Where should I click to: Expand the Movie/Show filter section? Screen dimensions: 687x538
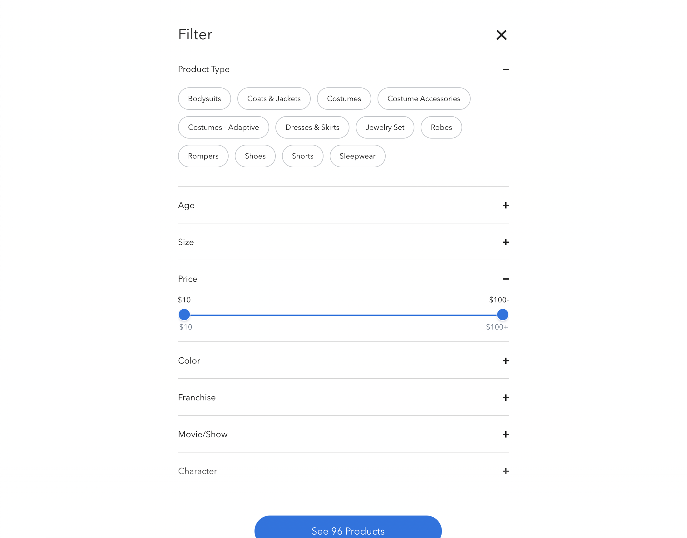(x=506, y=434)
